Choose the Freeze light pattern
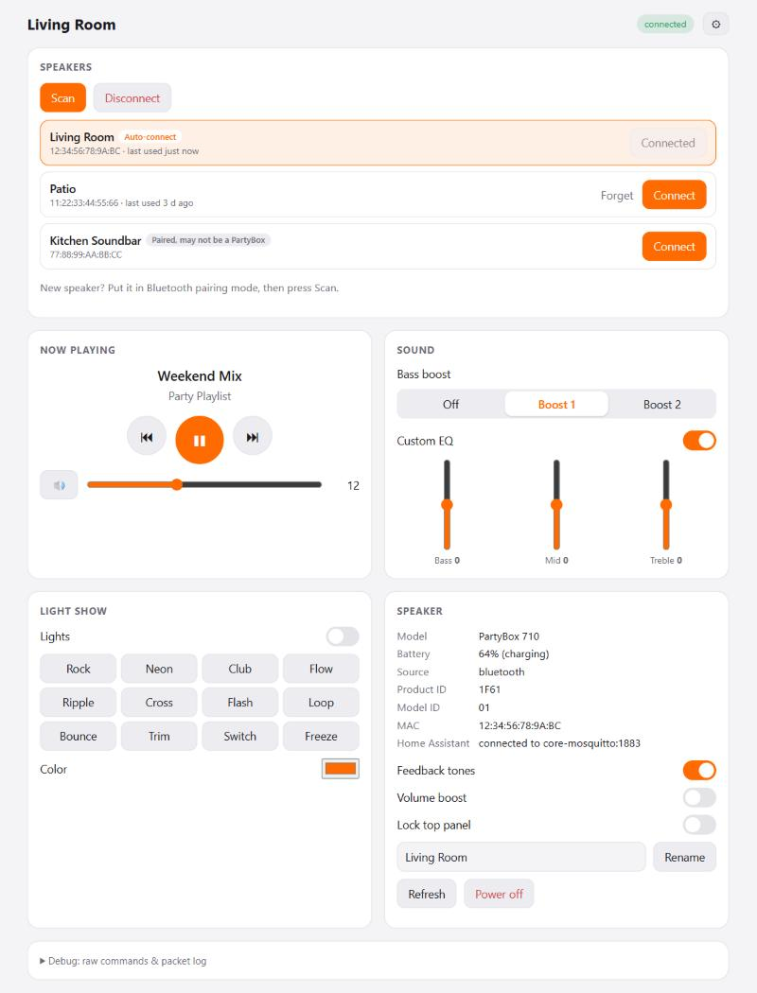 click(321, 736)
